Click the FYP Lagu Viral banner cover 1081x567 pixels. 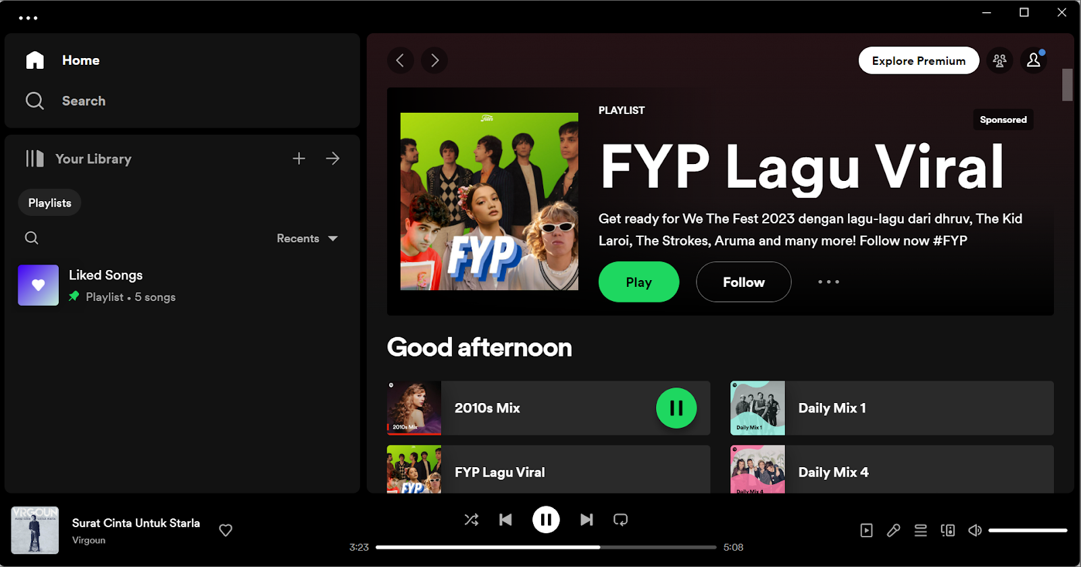point(489,201)
